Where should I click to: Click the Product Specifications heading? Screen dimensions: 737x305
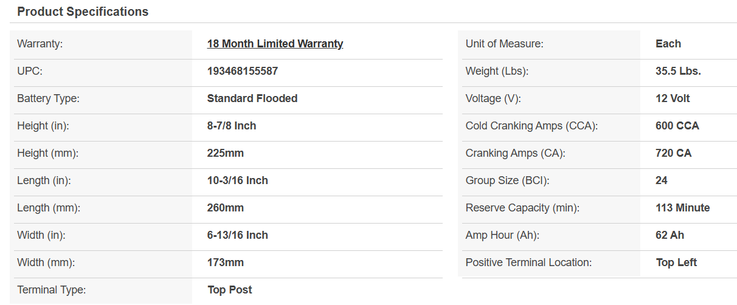point(83,12)
